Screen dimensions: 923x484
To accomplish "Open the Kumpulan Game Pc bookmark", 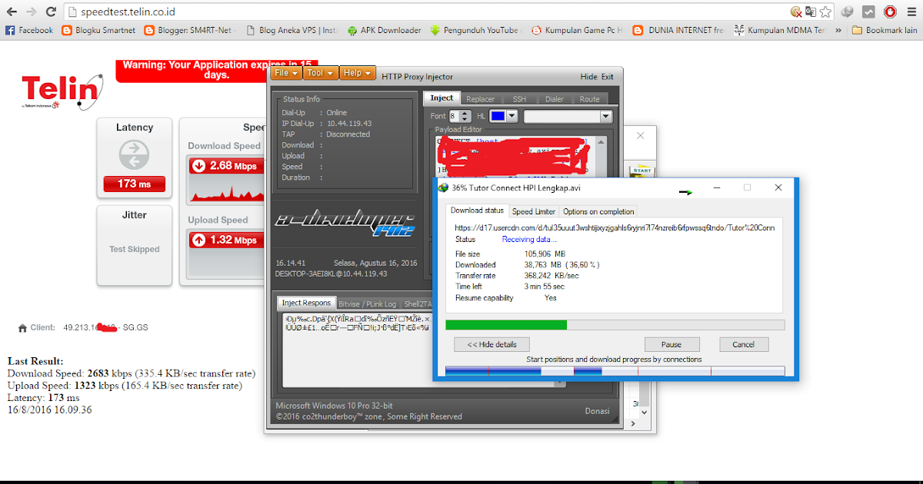I will (577, 30).
